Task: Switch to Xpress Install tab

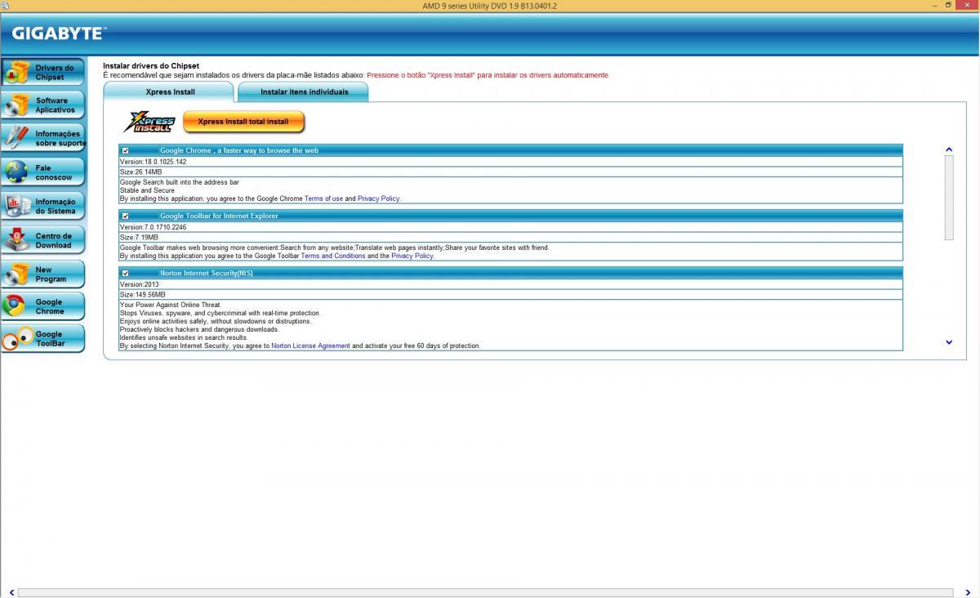Action: pos(169,91)
